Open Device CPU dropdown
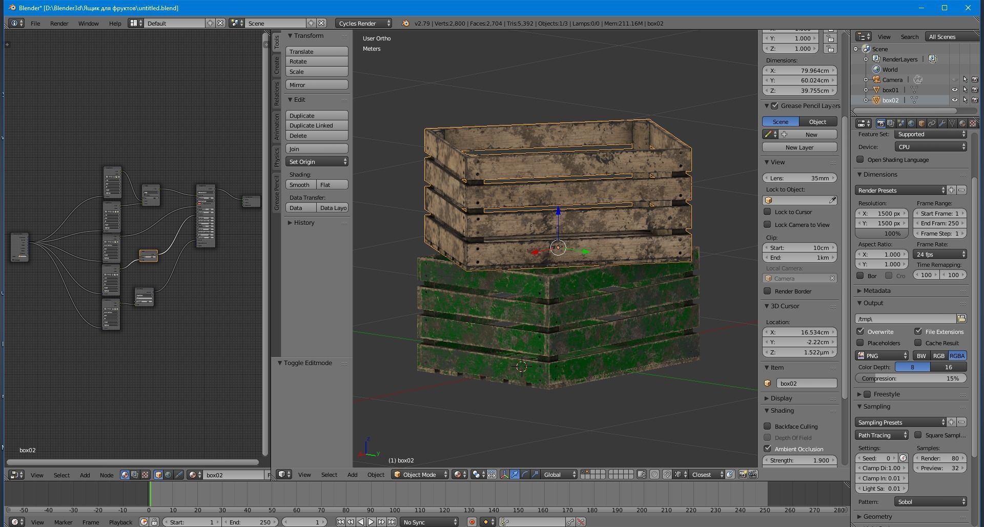The width and height of the screenshot is (984, 527). tap(930, 147)
